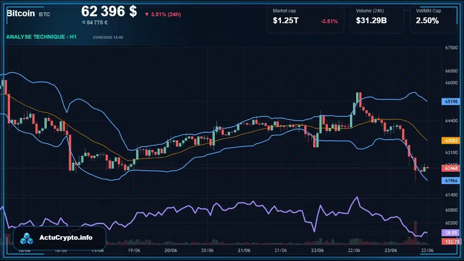Image resolution: width=464 pixels, height=261 pixels.
Task: Click the 62 396 $ price
Action: 109,11
